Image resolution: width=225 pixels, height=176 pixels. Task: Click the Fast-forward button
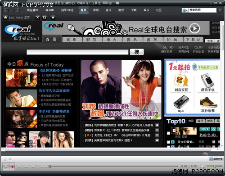(46, 167)
